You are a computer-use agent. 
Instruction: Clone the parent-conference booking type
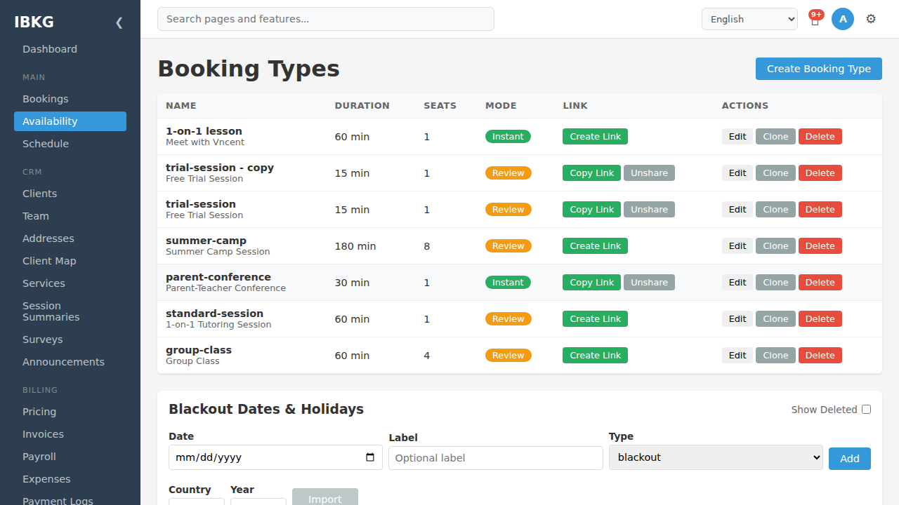(x=775, y=283)
